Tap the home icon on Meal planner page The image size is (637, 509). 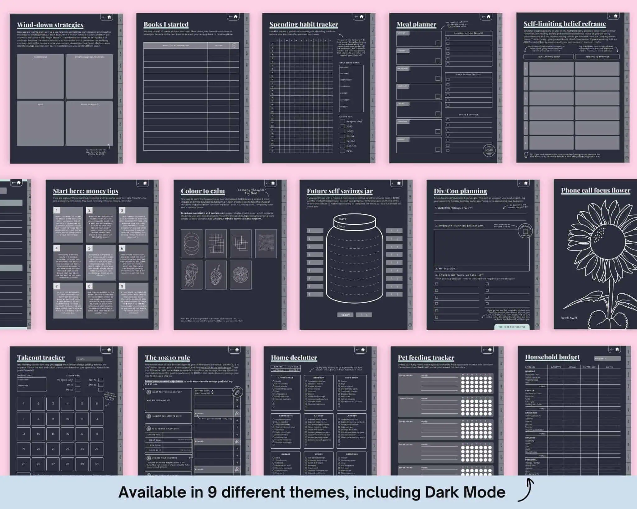488,17
